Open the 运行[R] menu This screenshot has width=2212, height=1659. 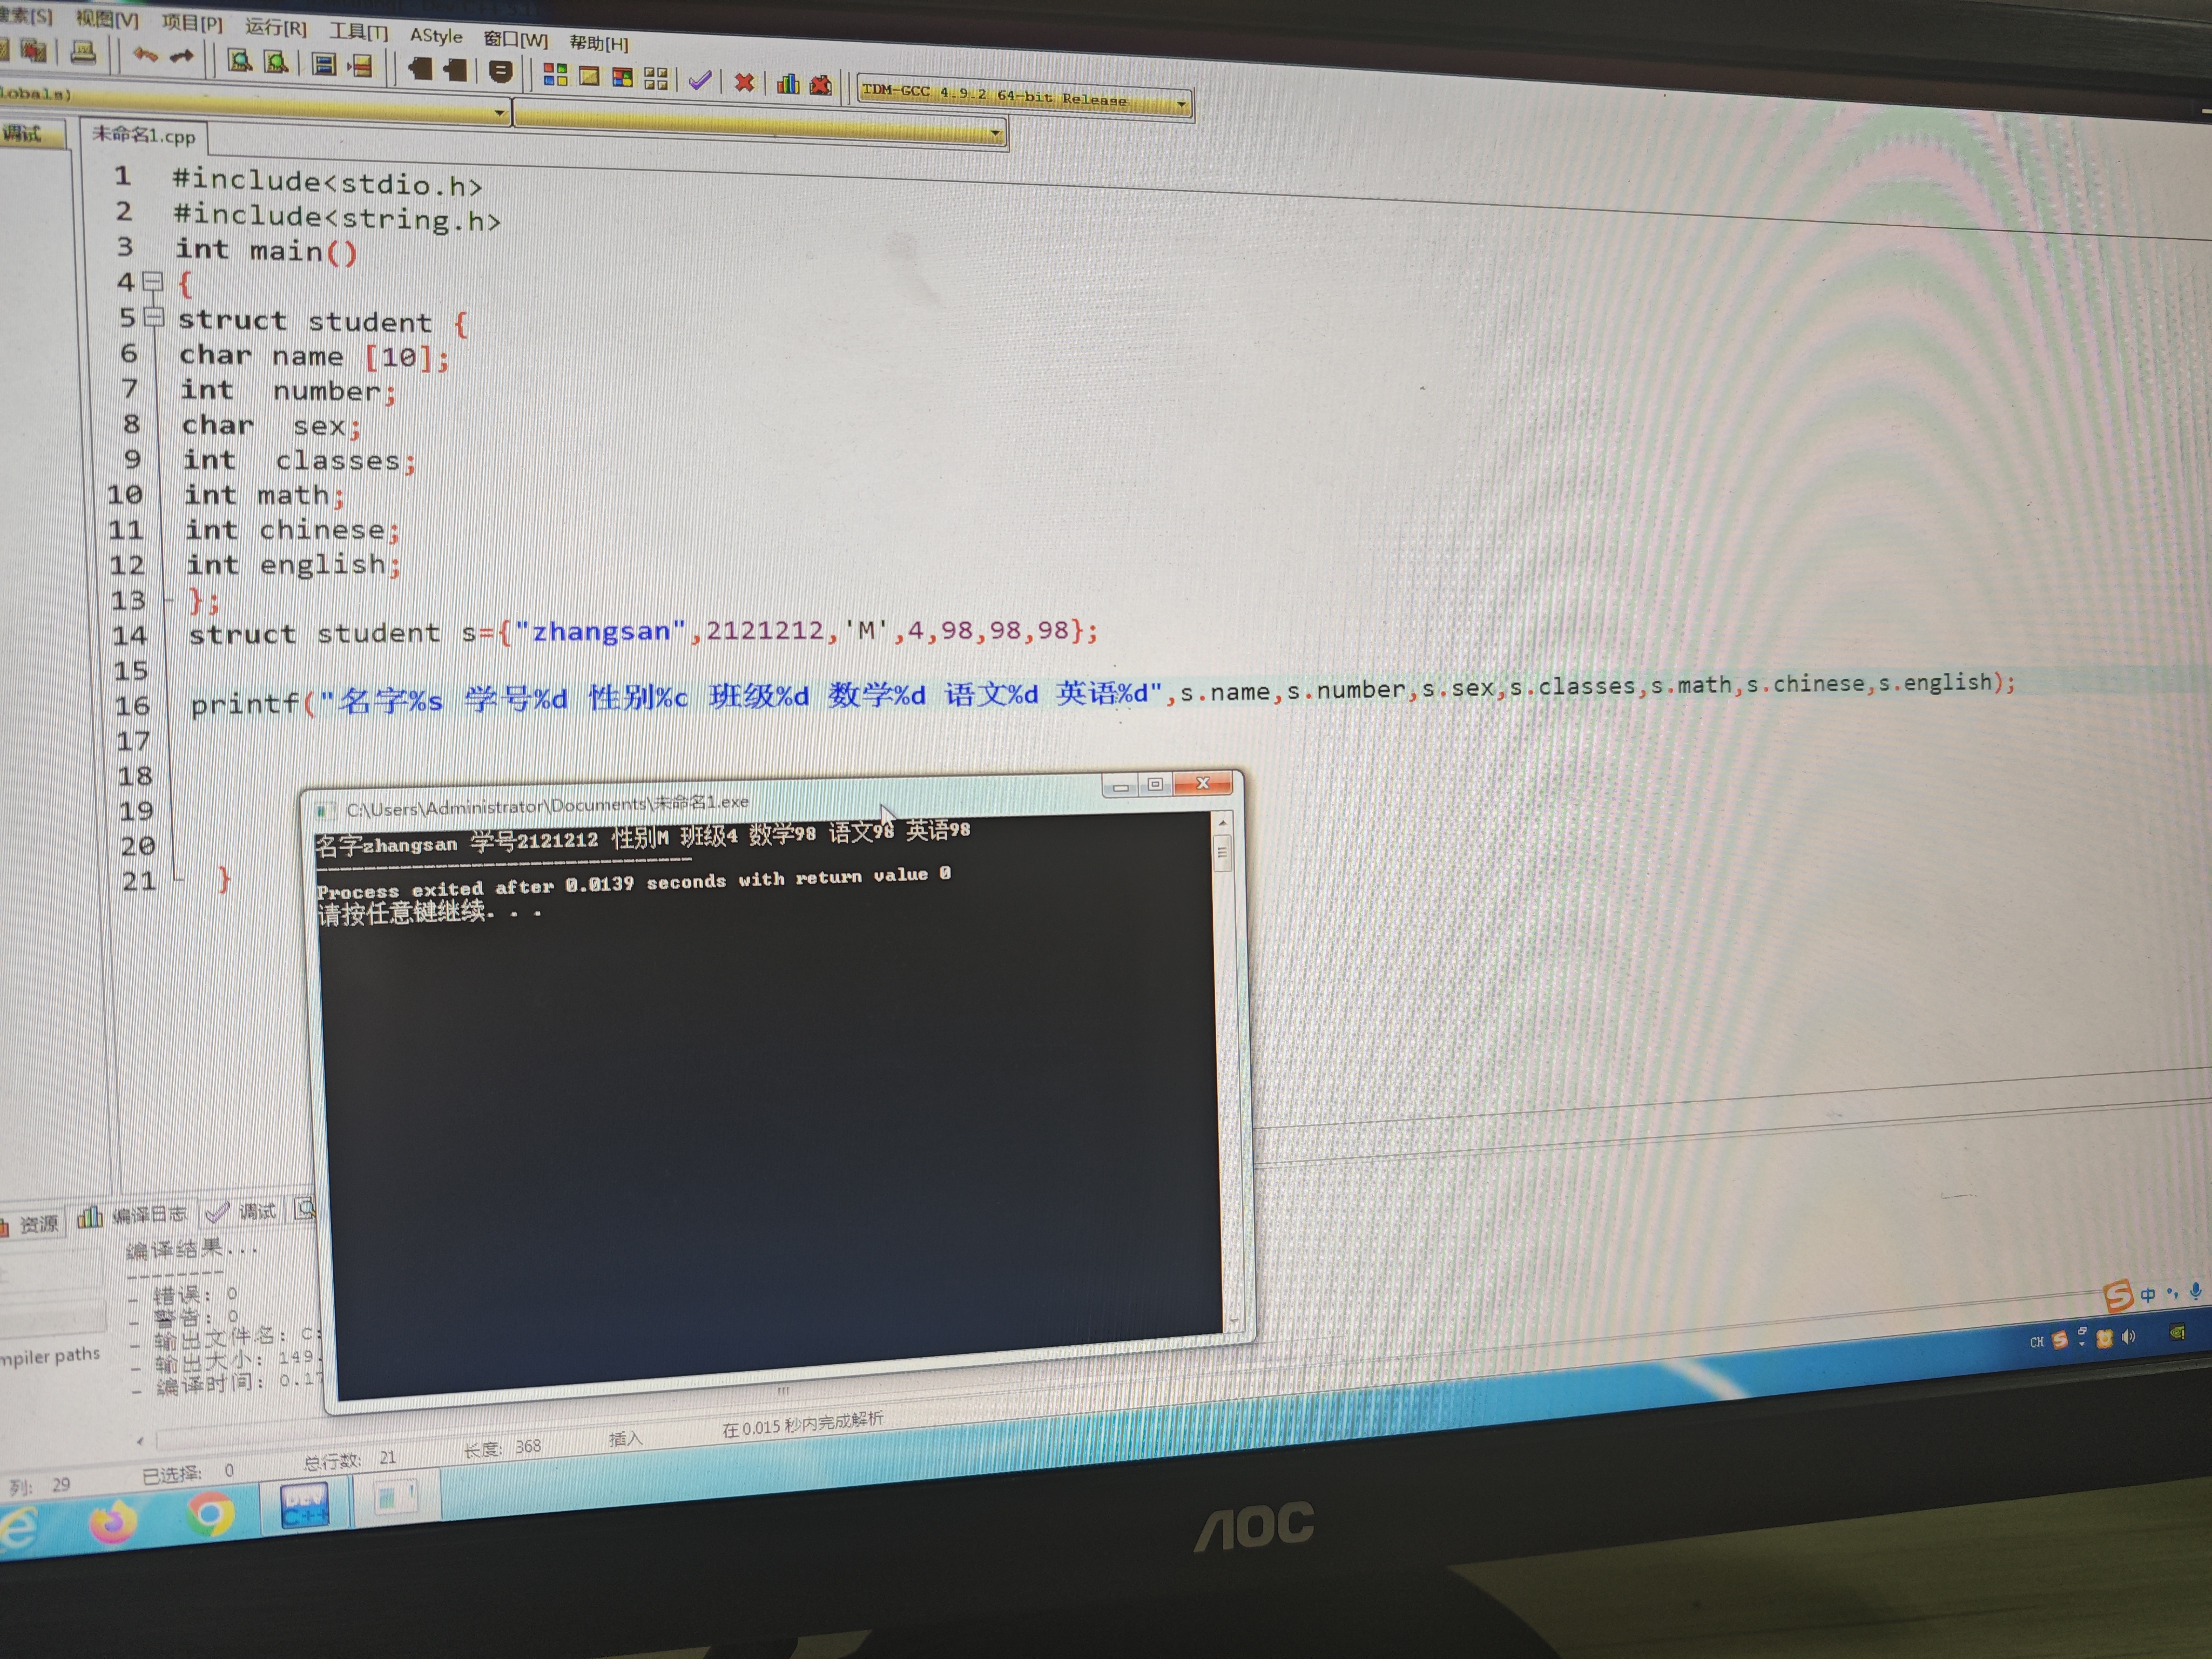coord(276,27)
